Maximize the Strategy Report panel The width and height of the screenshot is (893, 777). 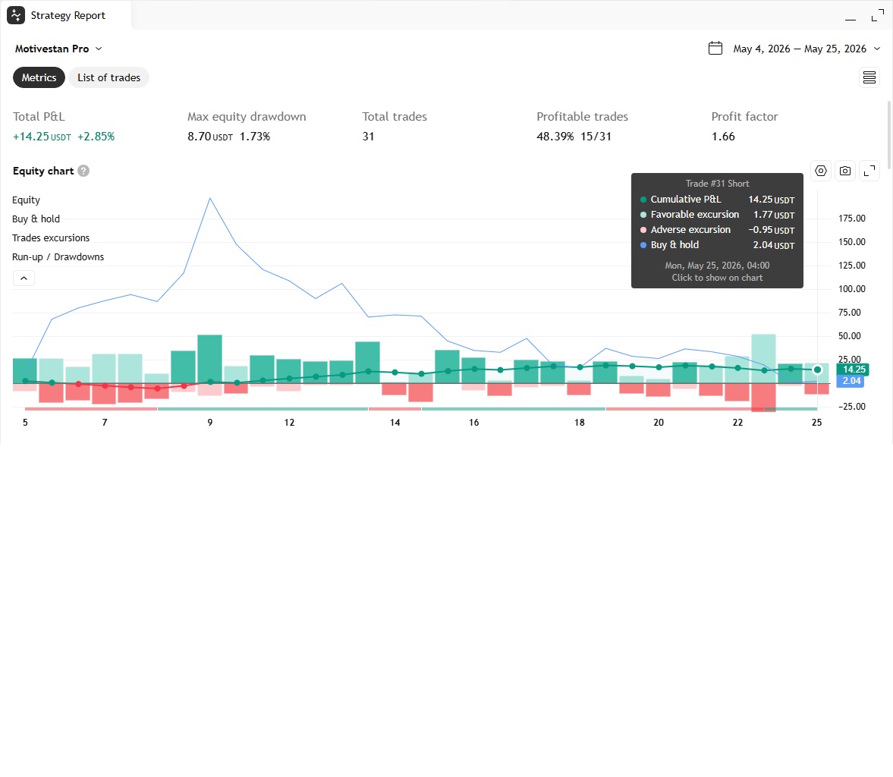pyautogui.click(x=878, y=15)
